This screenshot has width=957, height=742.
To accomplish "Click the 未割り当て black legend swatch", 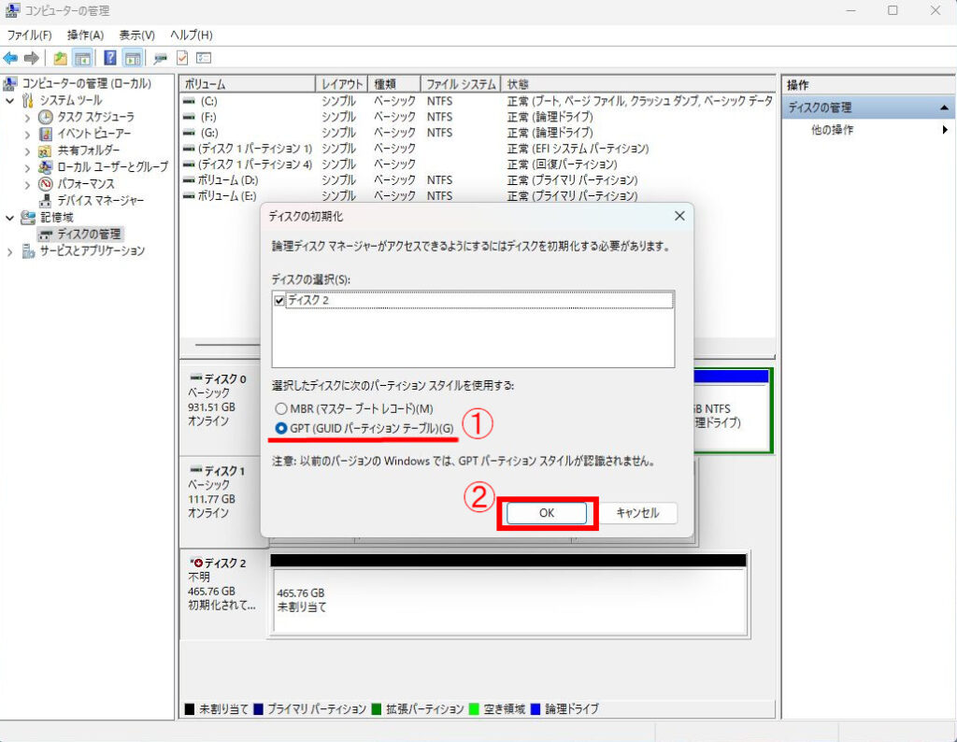I will tap(189, 709).
